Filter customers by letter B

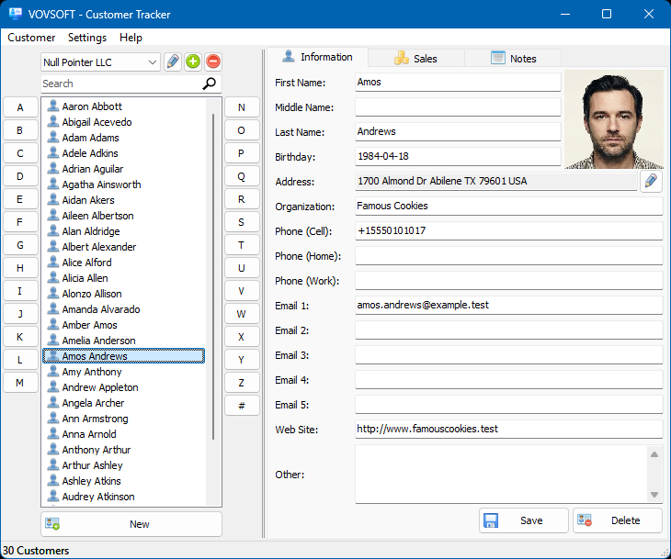(20, 130)
